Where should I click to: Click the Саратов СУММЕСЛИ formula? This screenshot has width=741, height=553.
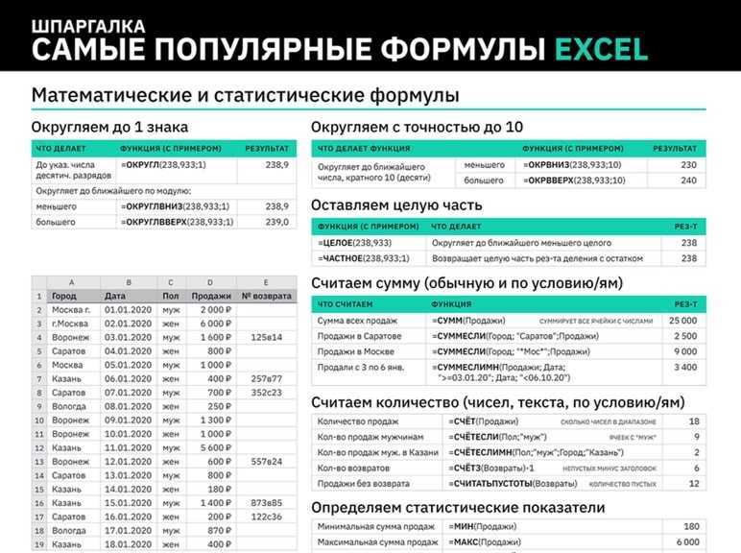click(515, 336)
